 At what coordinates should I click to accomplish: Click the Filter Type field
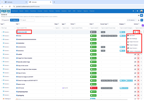tap(8, 28)
